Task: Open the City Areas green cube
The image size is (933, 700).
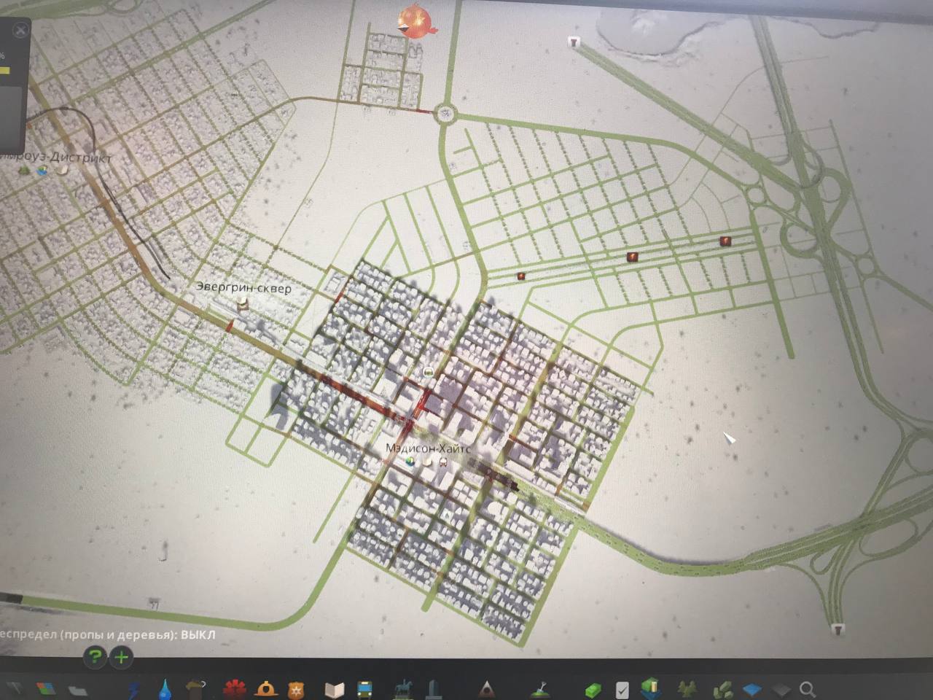Action: pos(650,688)
